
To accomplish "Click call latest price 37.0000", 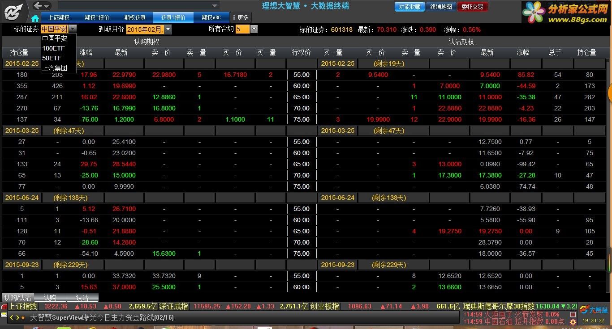I will (x=124, y=287).
